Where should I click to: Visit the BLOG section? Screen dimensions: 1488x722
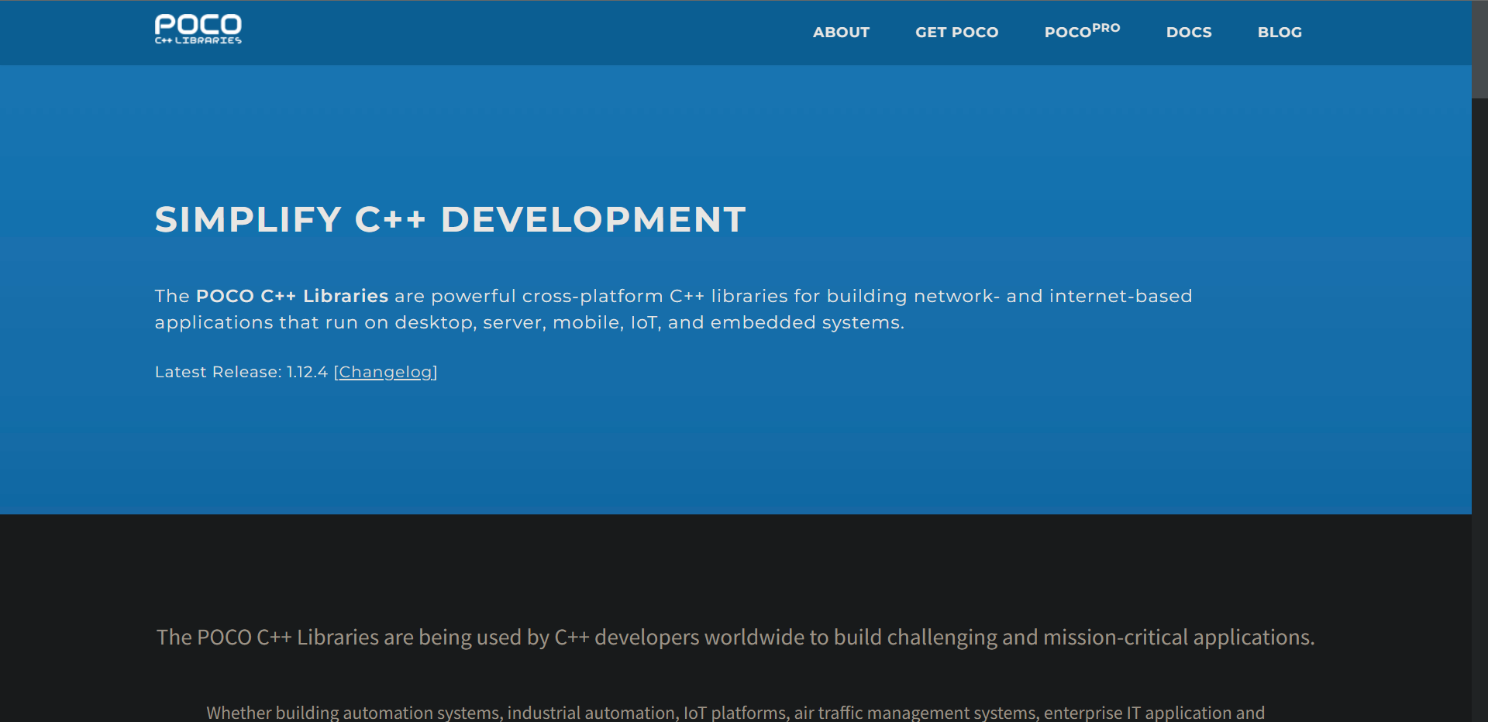click(x=1280, y=33)
